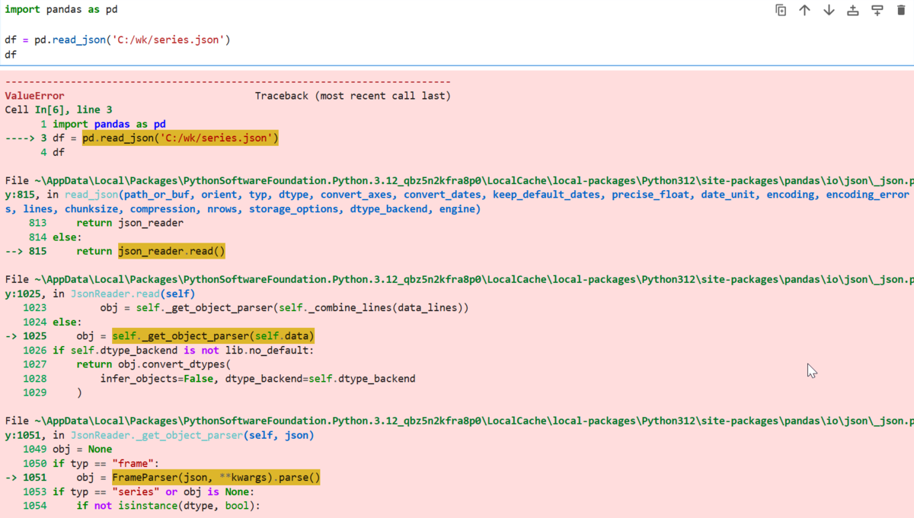Click the highlighted self._get_object_parser(self.data) expression

[x=213, y=336]
